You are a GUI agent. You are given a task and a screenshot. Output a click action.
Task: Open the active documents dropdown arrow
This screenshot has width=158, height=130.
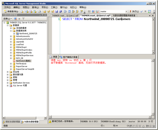click(150, 16)
